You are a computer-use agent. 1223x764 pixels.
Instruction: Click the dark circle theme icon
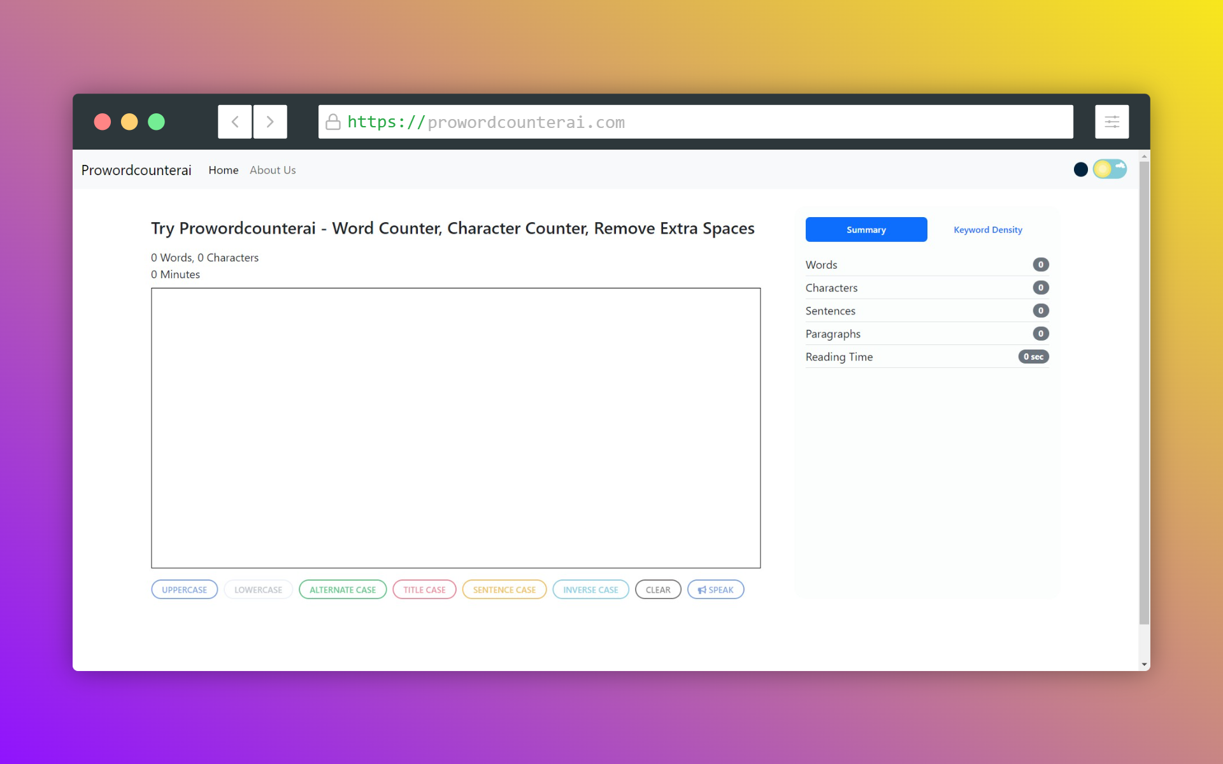coord(1080,169)
